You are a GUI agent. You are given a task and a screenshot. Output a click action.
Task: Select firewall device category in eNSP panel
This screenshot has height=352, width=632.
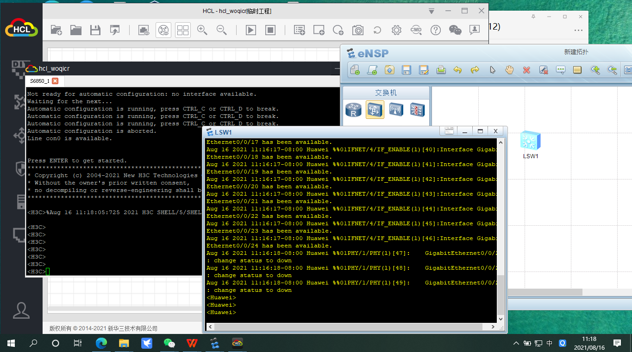pyautogui.click(x=417, y=110)
